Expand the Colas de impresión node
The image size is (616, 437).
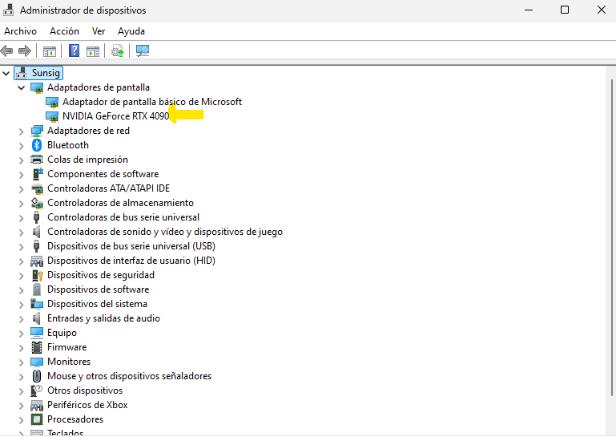point(21,160)
